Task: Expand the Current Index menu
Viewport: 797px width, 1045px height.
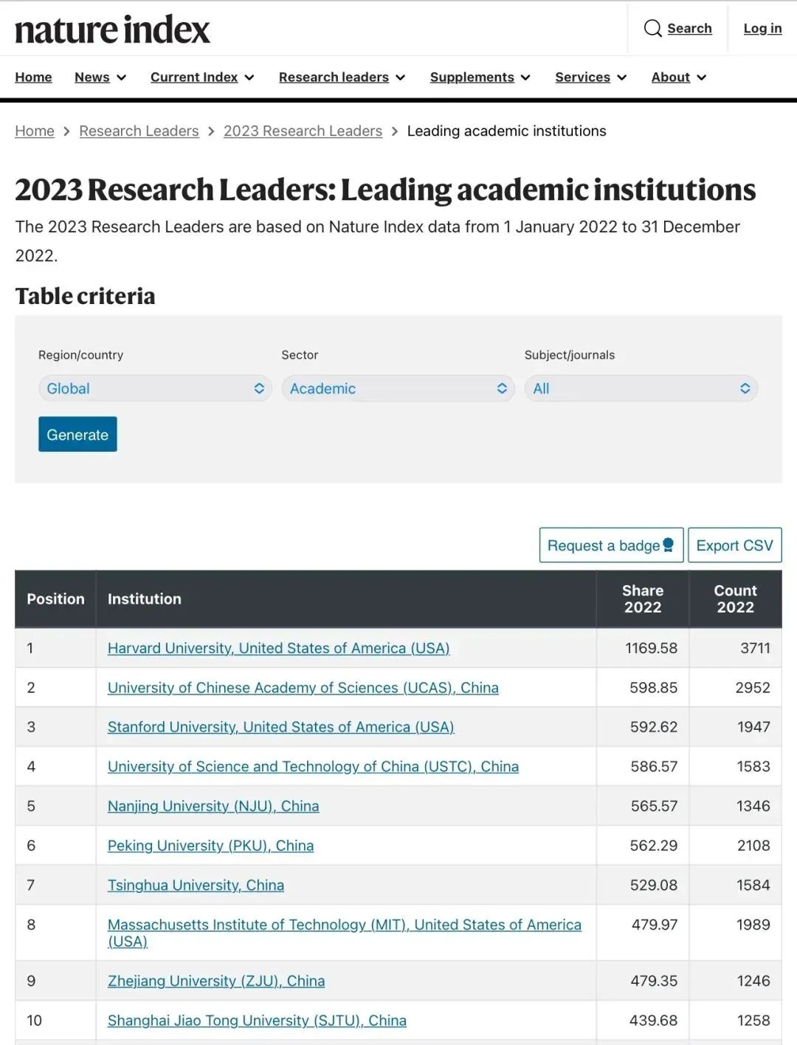Action: click(x=202, y=77)
